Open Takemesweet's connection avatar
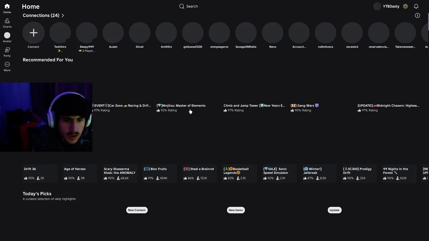This screenshot has width=429, height=241. [406, 33]
